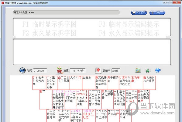Click the dark globe icon beside 时间
182x122 pixels.
click(x=22, y=70)
